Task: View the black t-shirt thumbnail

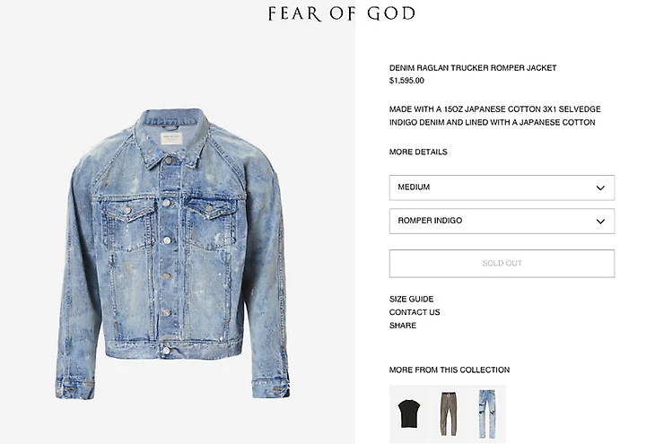Action: [x=409, y=414]
